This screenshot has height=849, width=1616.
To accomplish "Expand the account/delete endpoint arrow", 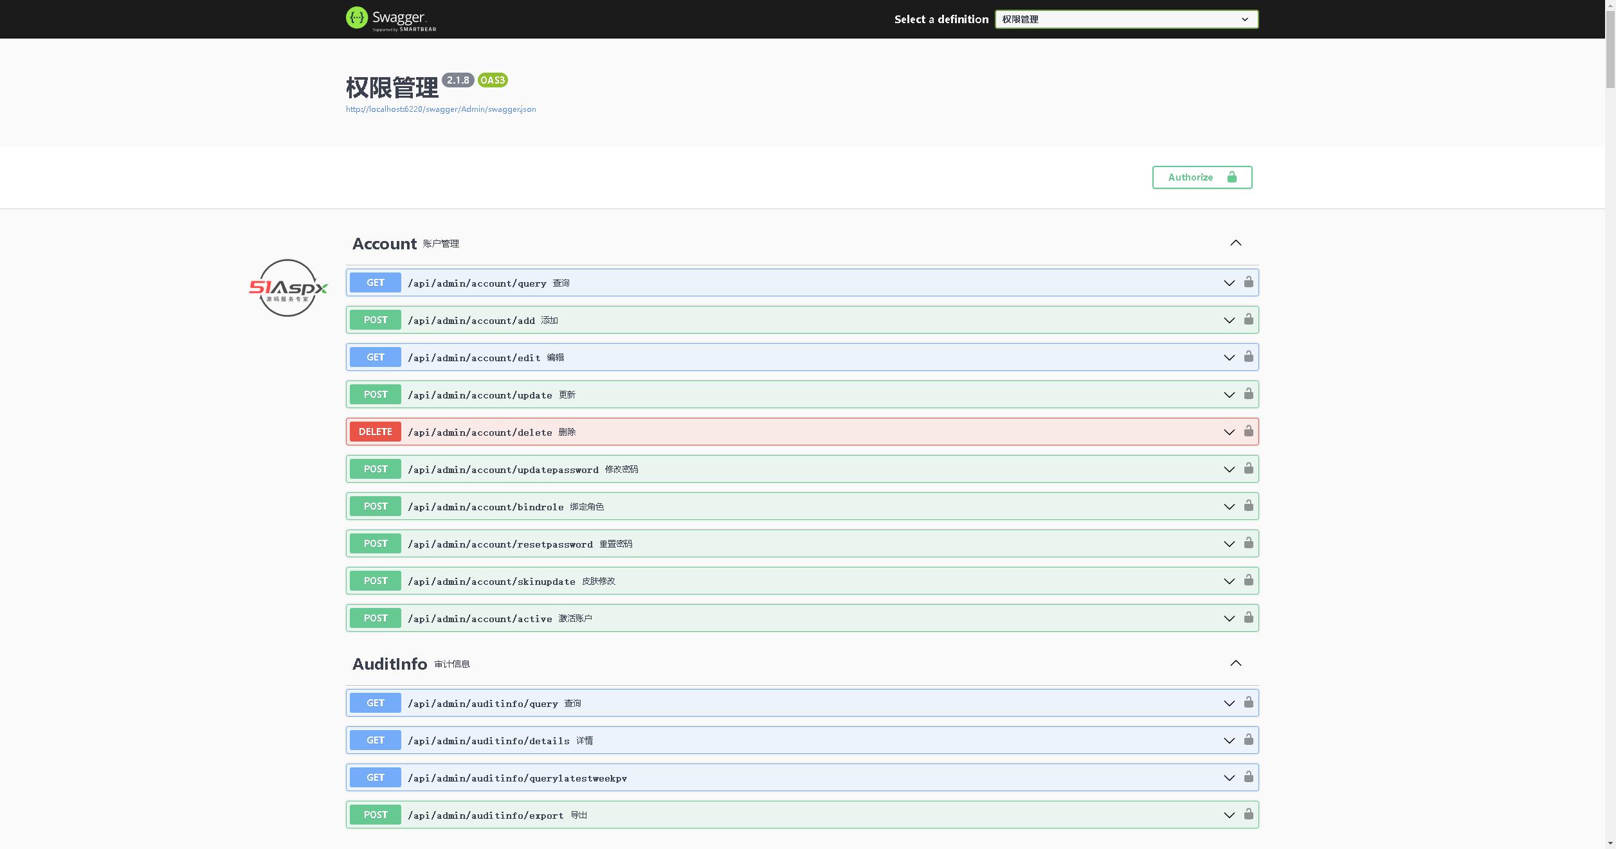I will point(1229,433).
